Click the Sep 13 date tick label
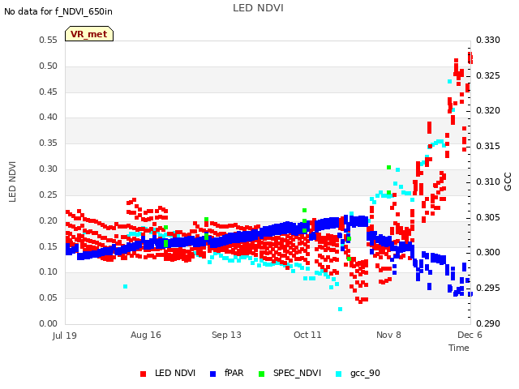 (226, 335)
